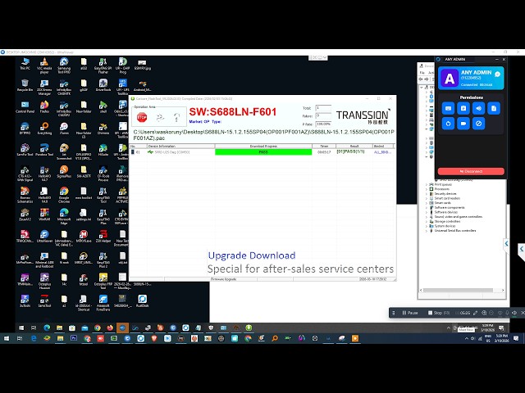Click Result column header in flash tool

tap(354, 147)
